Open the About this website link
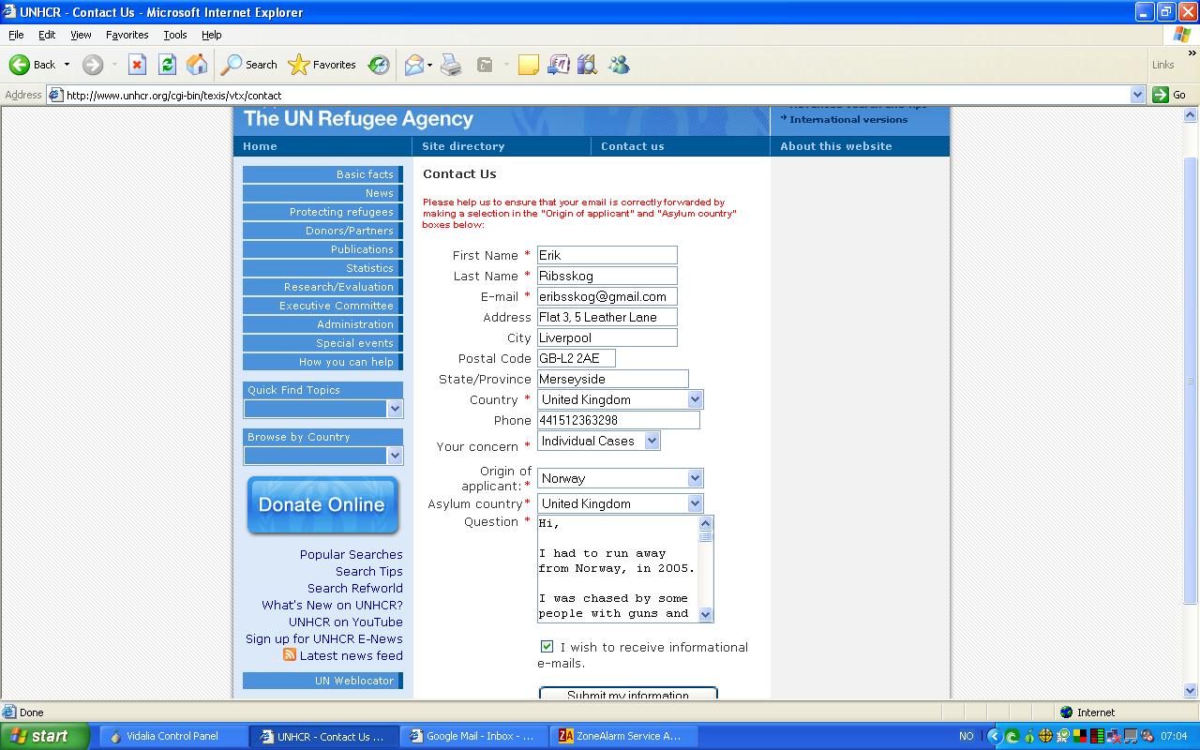 [x=836, y=146]
